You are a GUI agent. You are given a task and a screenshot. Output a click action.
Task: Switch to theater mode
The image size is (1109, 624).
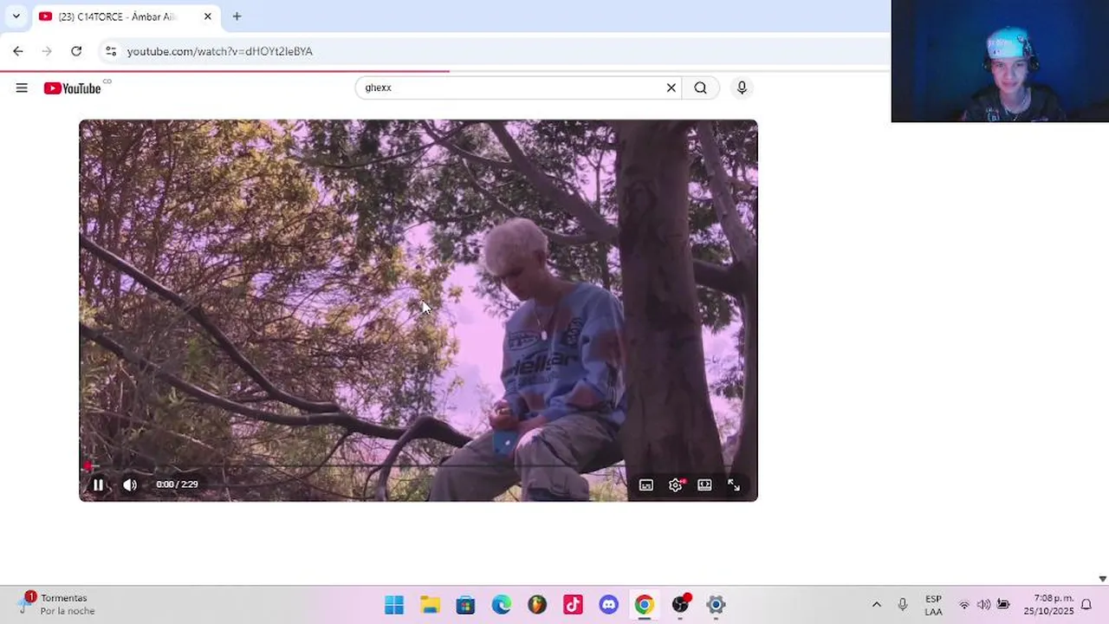click(704, 485)
